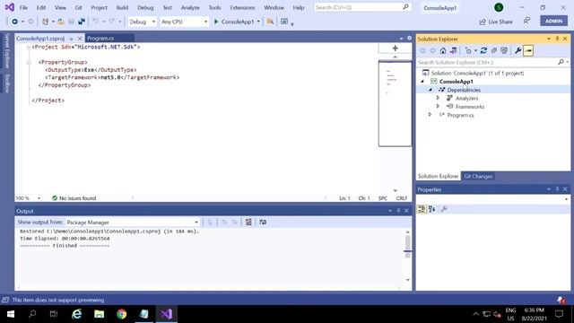Image resolution: width=574 pixels, height=323 pixels.
Task: Open Server Explorer side tab
Action: click(x=7, y=51)
